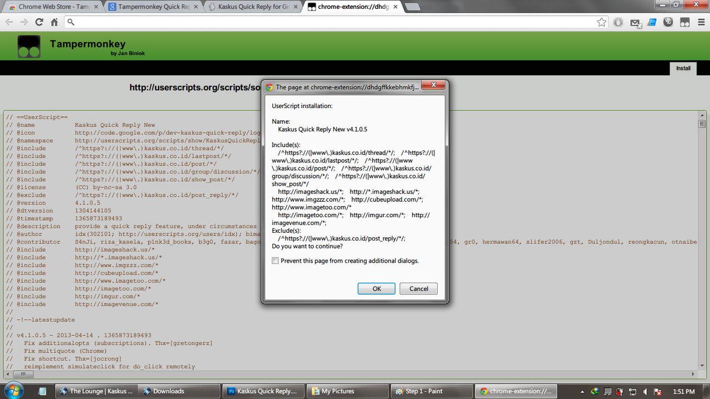Click the '// ==UserScript==' line
The image size is (710, 399).
[x=37, y=117]
